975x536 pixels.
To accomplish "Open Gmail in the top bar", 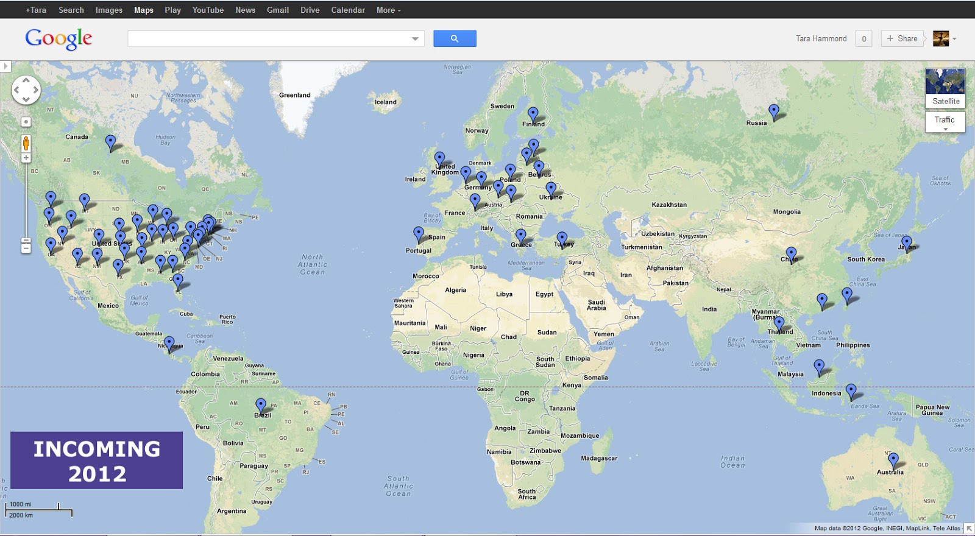I will click(278, 10).
